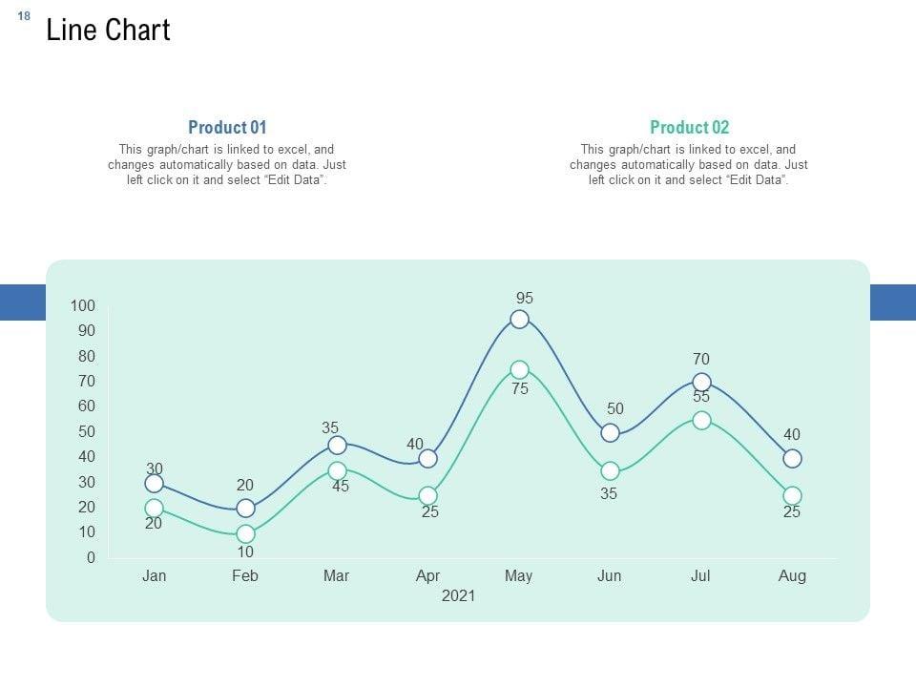916x687 pixels.
Task: Select the green marker for Aug
Action: (x=792, y=496)
